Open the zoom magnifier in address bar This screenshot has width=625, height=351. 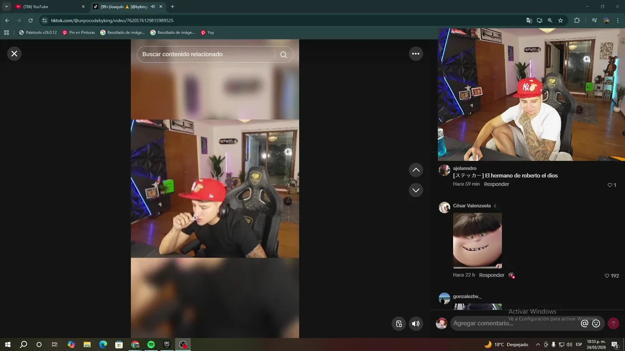pyautogui.click(x=550, y=20)
